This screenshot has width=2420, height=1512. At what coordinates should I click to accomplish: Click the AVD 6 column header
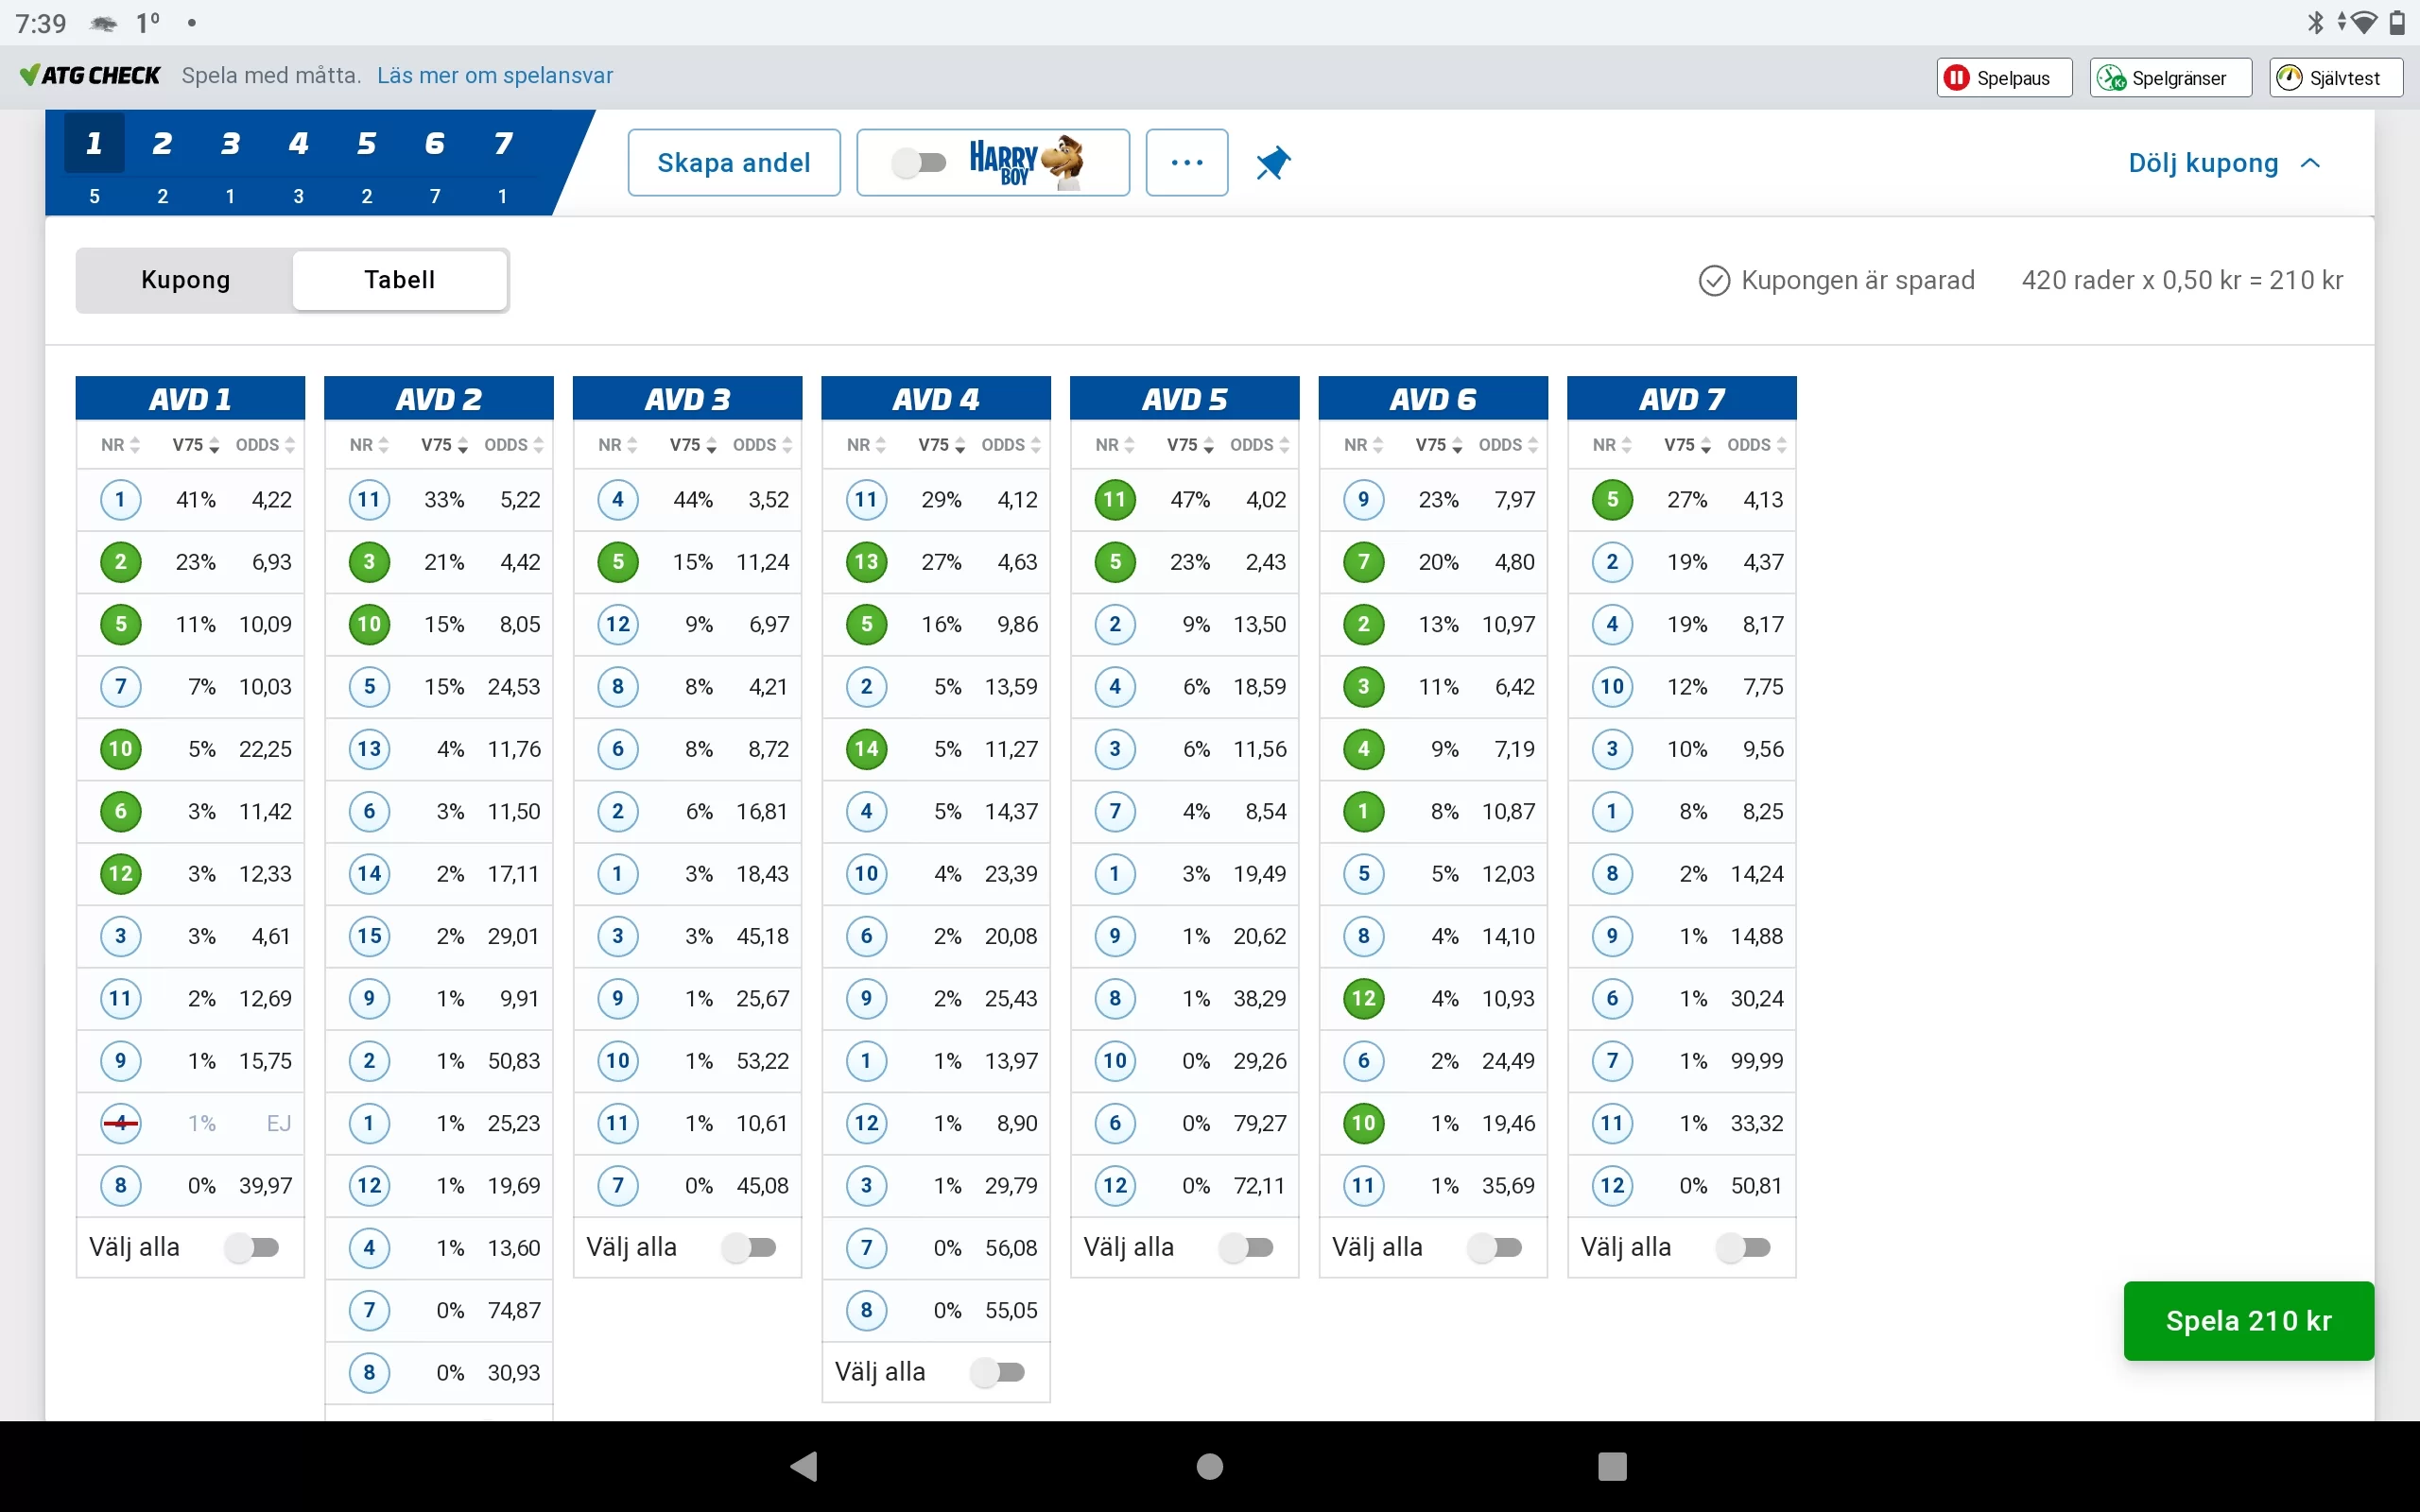click(x=1433, y=398)
